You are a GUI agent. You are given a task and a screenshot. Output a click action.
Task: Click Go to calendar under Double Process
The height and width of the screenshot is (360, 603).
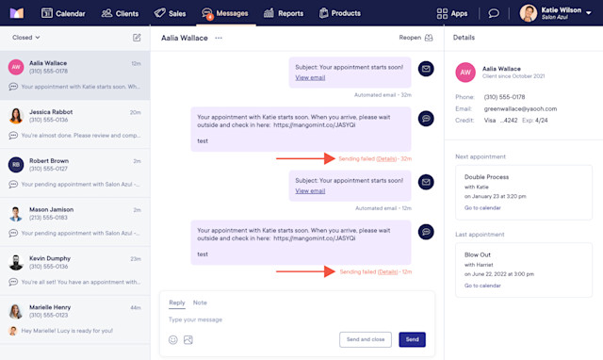(x=482, y=207)
